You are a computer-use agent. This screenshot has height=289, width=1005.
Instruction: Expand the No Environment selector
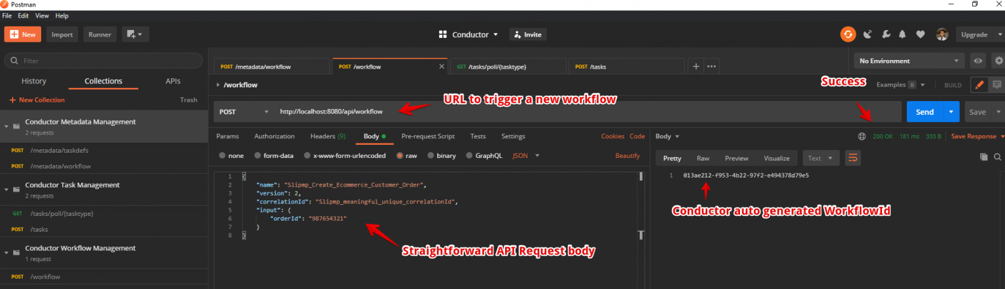[909, 61]
